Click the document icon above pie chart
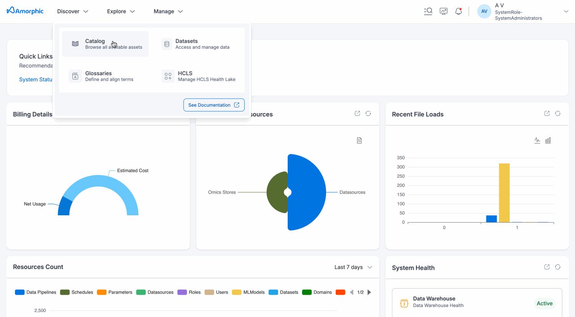 [359, 141]
